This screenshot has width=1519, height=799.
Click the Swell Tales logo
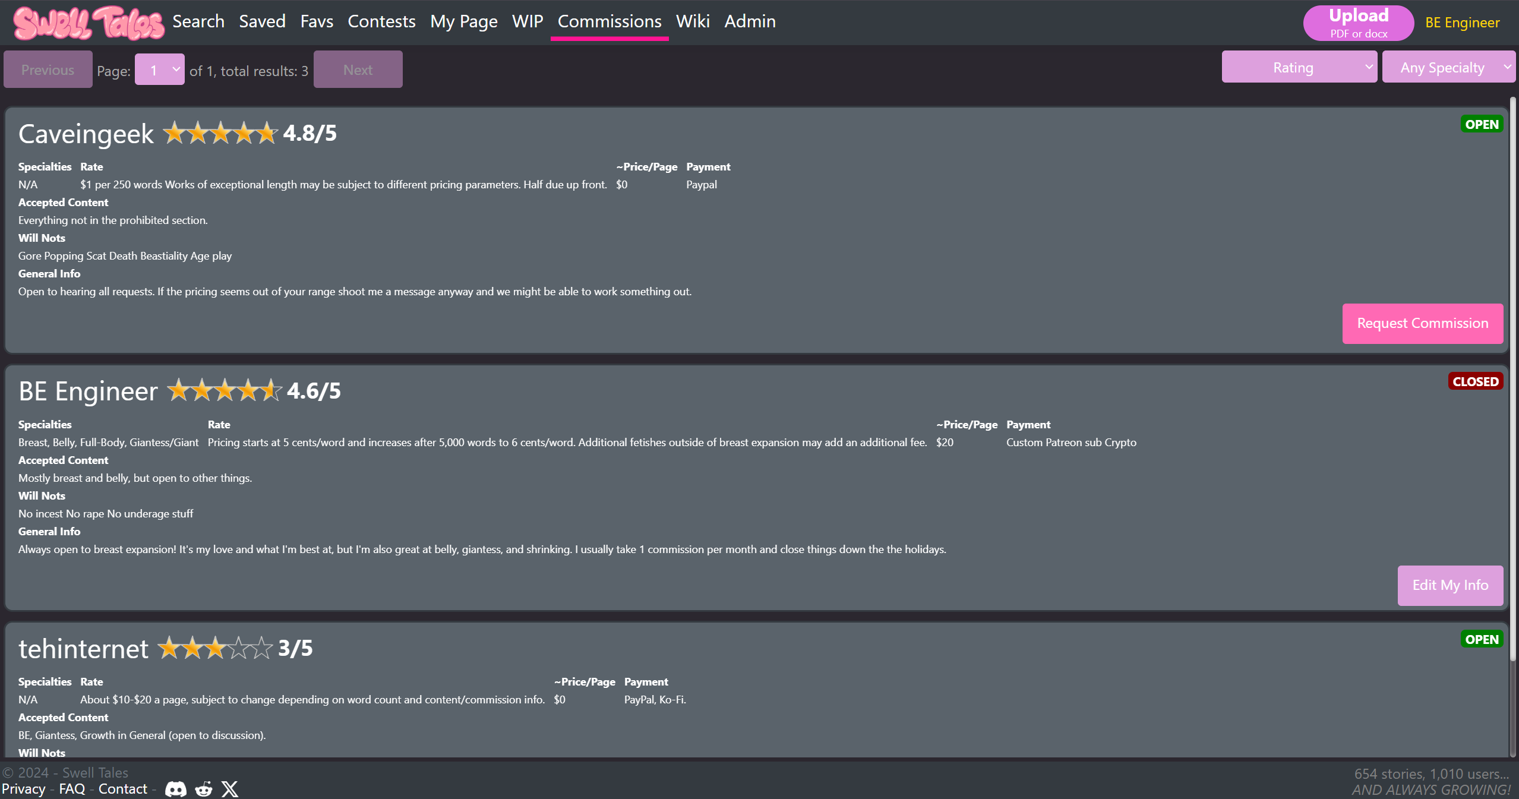coord(89,23)
